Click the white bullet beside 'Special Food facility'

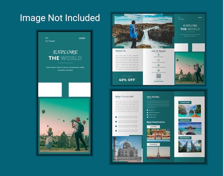[147, 112]
